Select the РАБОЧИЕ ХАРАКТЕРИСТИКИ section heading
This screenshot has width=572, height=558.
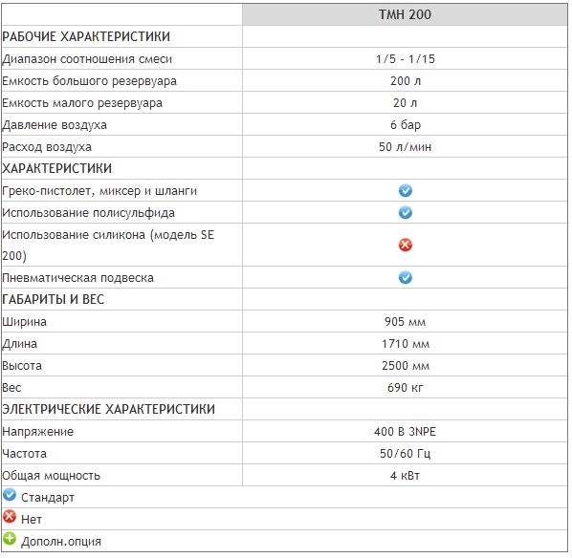[x=86, y=37]
